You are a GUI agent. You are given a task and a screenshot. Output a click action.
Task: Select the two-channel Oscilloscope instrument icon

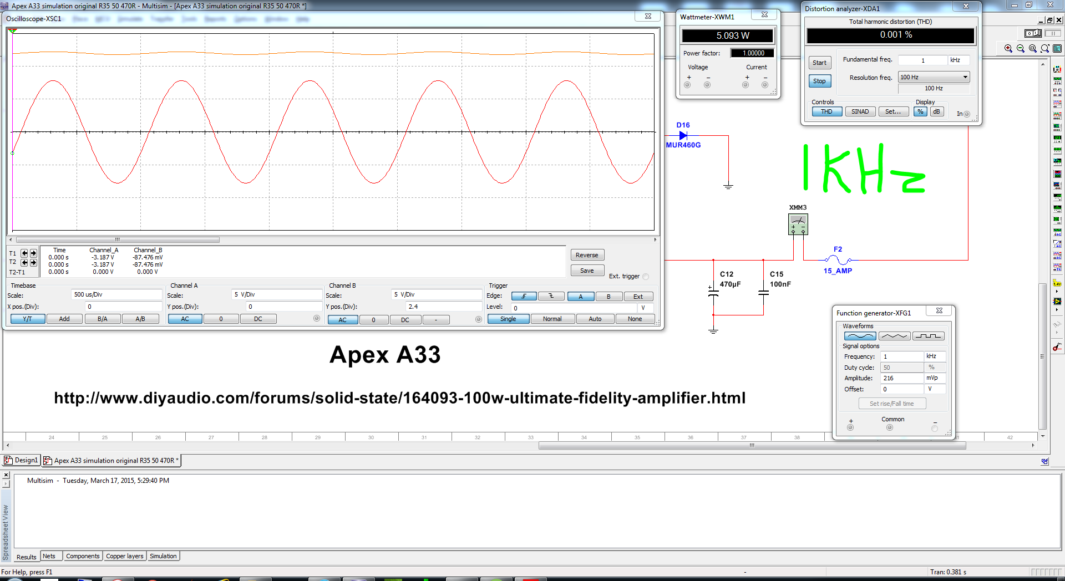tap(1057, 104)
